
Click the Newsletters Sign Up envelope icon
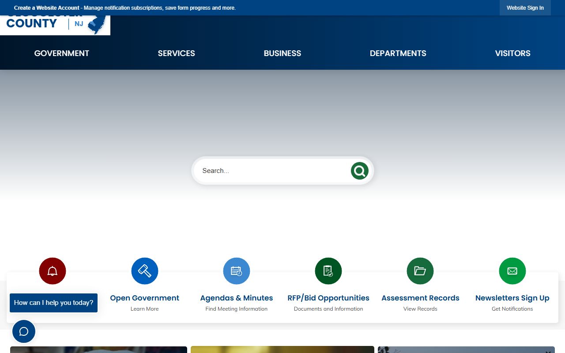[x=512, y=271]
